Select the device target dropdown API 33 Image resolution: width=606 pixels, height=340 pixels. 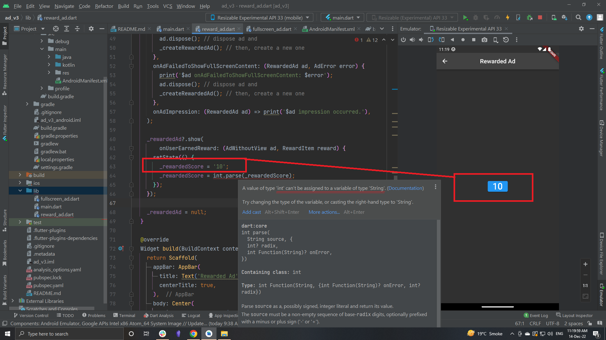(259, 17)
